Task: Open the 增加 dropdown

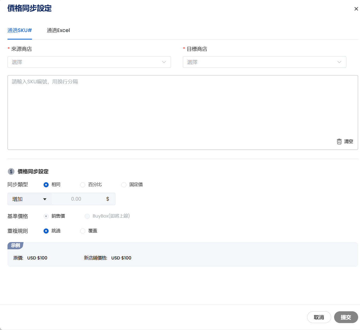Action: 30,199
